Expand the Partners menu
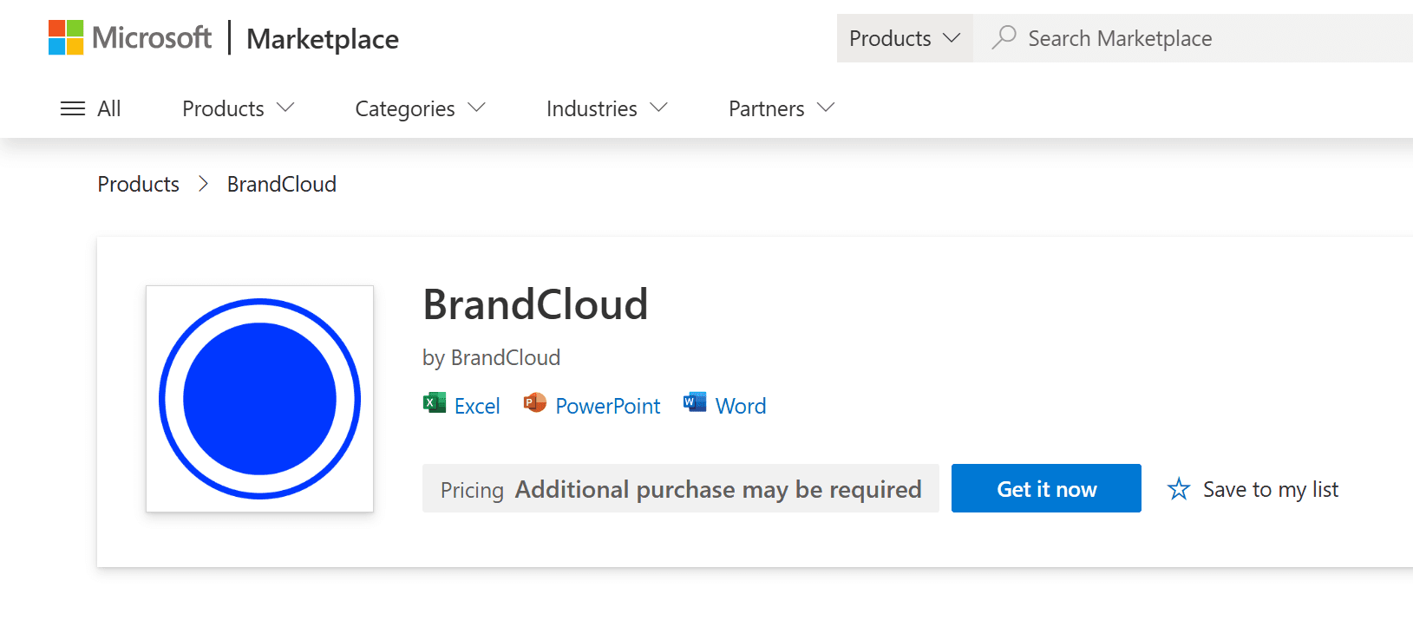Image resolution: width=1413 pixels, height=620 pixels. tap(782, 108)
